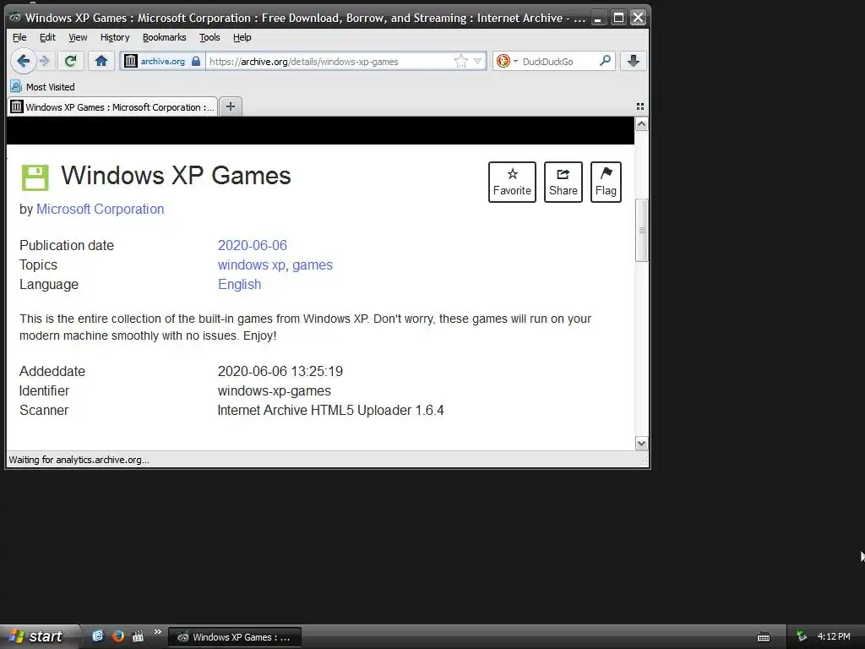
Task: Open the 'games' topic link
Action: pyautogui.click(x=313, y=265)
